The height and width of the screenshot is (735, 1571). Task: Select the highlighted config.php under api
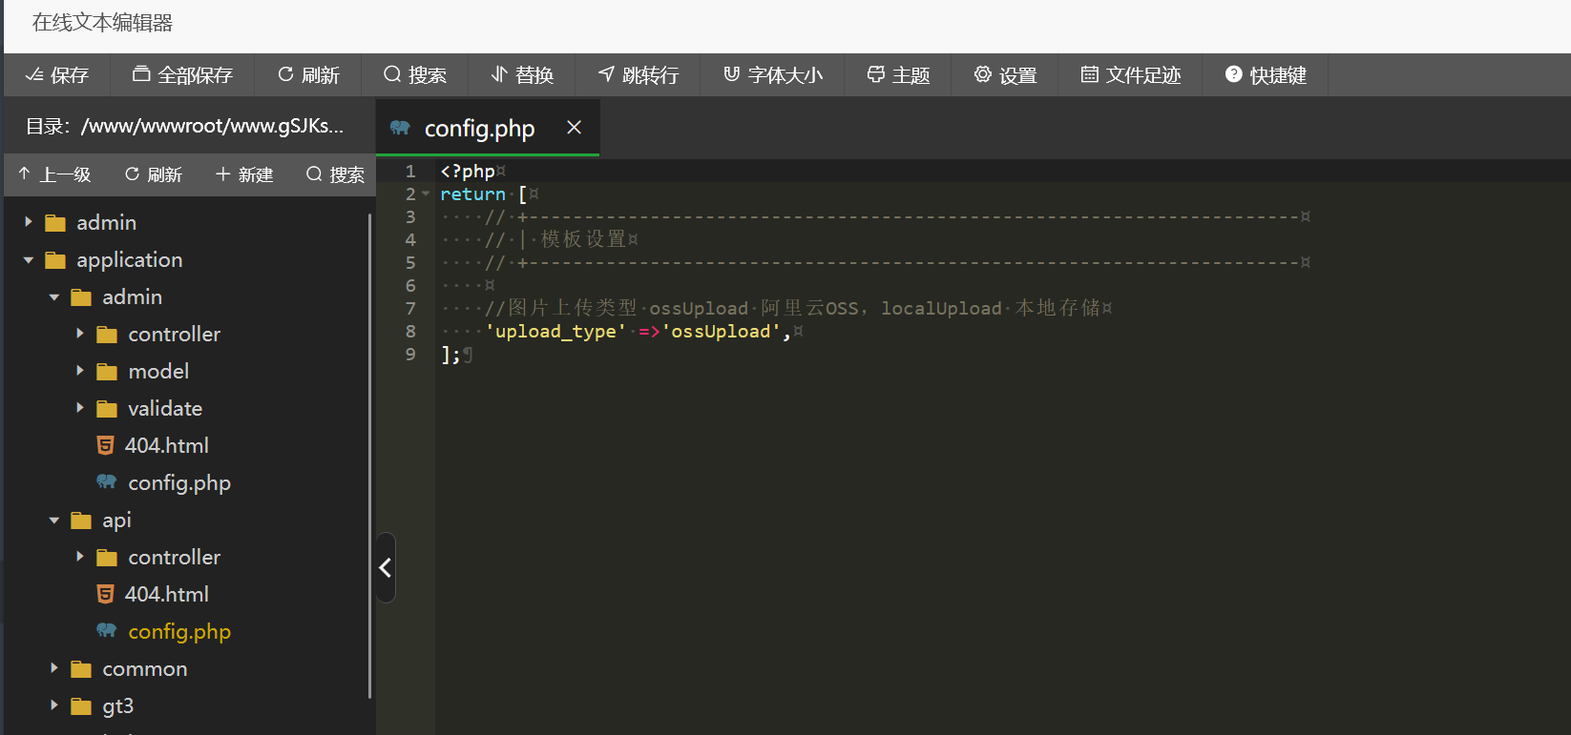pyautogui.click(x=179, y=632)
